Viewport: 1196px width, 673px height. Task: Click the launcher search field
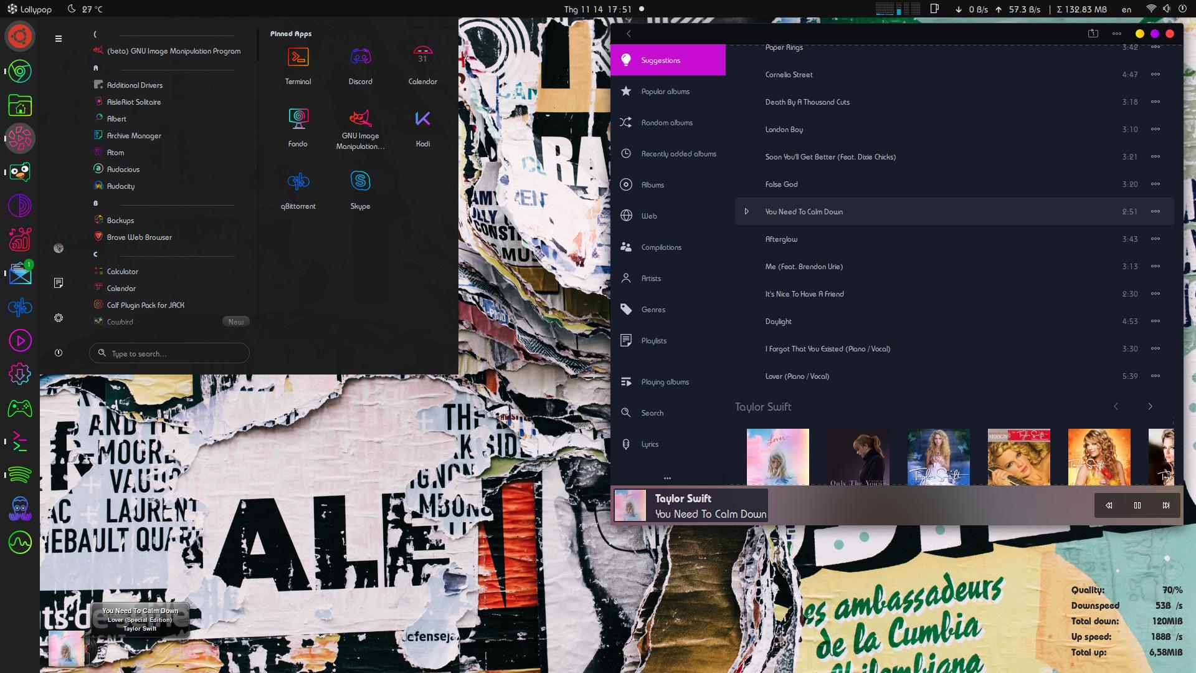pyautogui.click(x=169, y=353)
